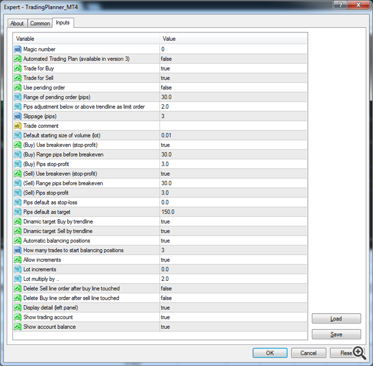Click the Variable column header
373x366 pixels.
(86, 39)
